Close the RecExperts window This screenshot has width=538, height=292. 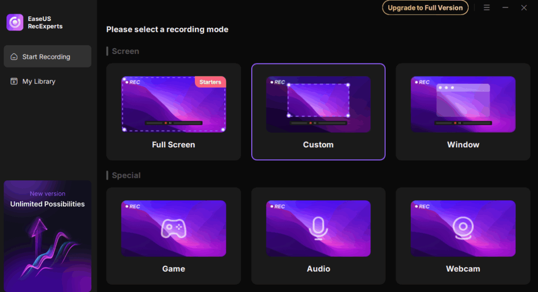click(x=524, y=7)
